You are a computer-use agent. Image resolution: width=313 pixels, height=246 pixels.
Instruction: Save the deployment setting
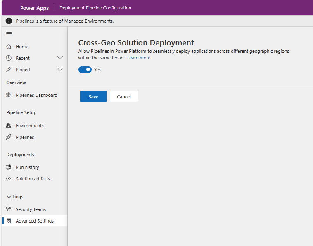pos(93,96)
